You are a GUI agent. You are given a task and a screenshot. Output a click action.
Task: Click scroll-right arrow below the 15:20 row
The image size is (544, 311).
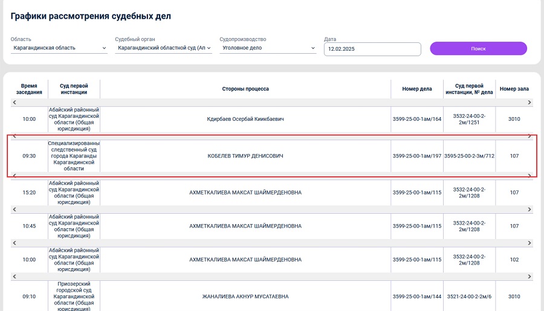click(x=529, y=210)
